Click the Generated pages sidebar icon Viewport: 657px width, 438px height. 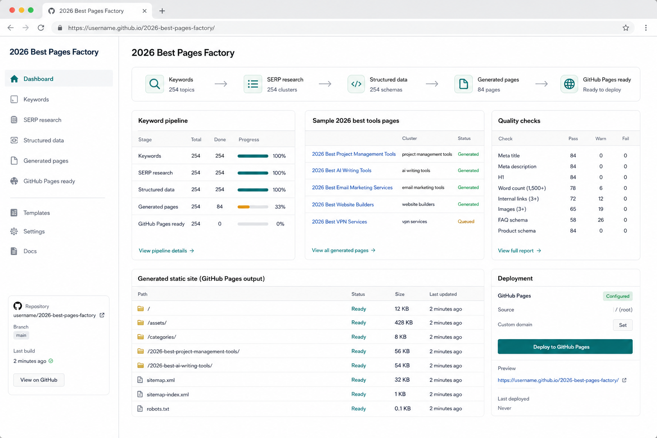(x=14, y=161)
